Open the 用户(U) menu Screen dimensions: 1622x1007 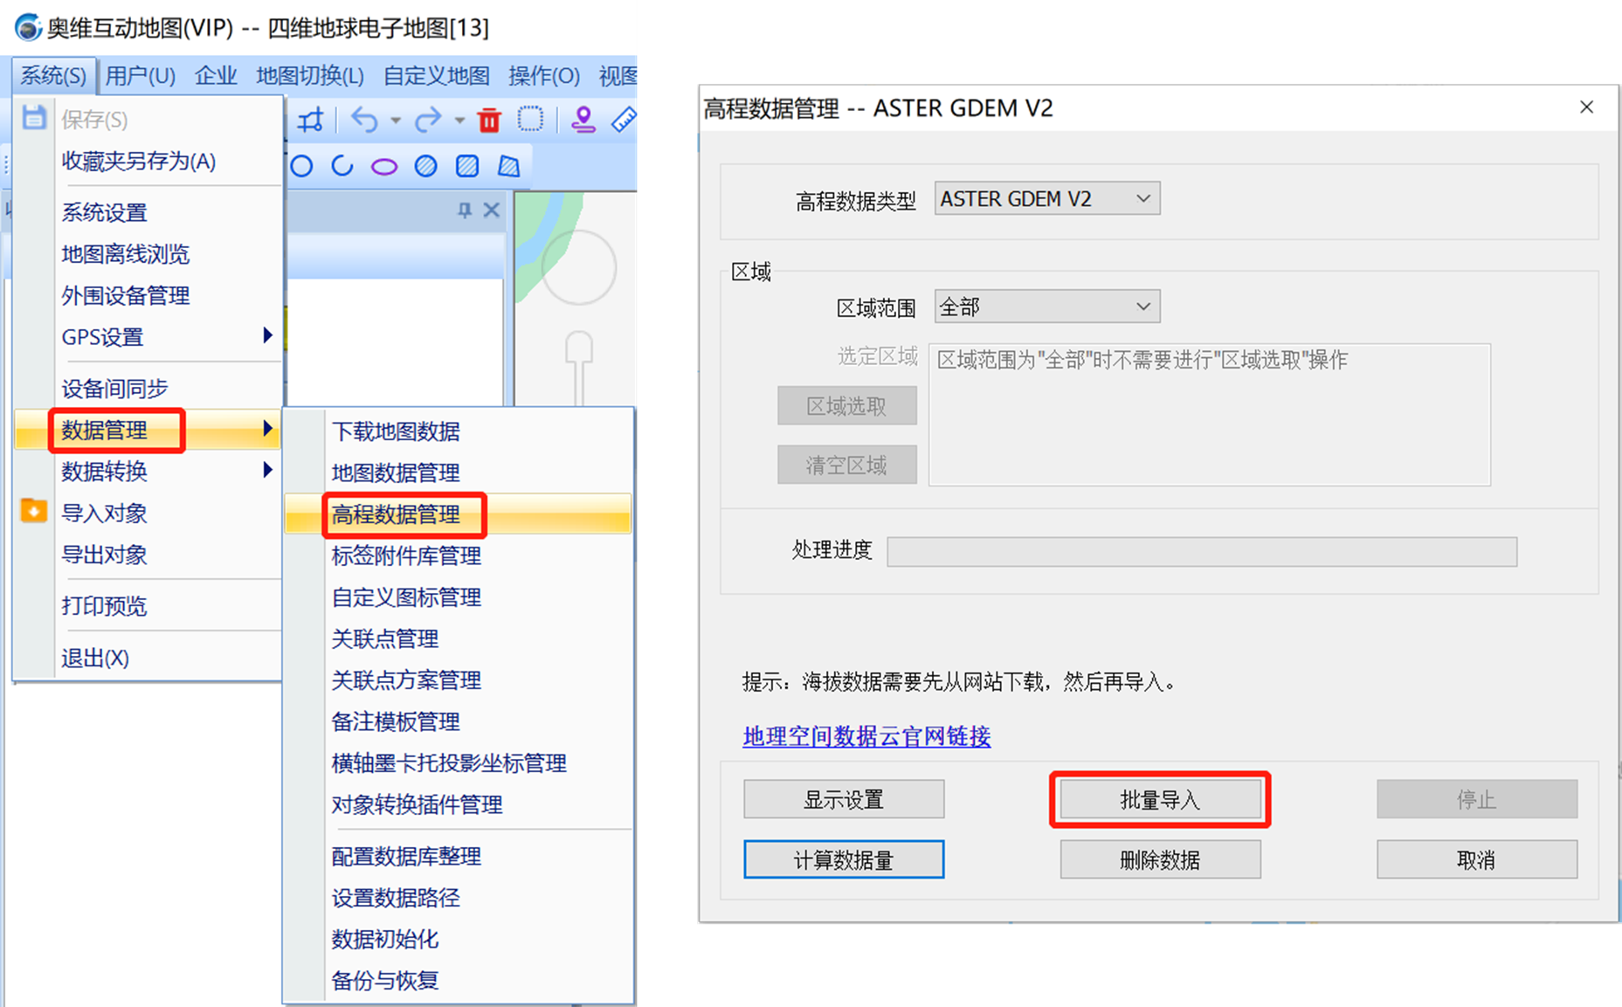point(140,76)
